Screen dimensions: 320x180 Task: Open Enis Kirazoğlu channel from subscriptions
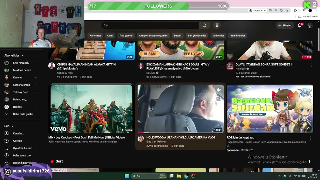(x=21, y=63)
